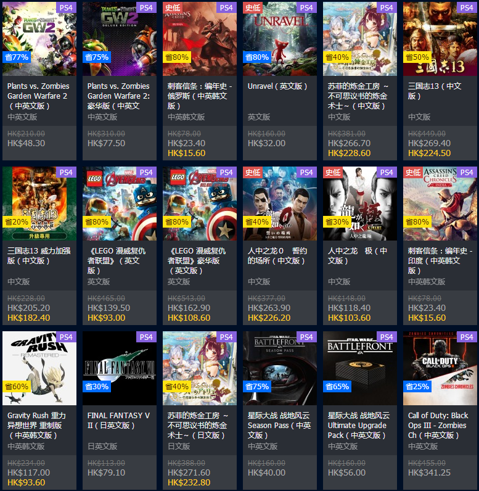Open the 人中之龙 0 誓约的场所 title link
479x491 pixels.
tap(277, 255)
